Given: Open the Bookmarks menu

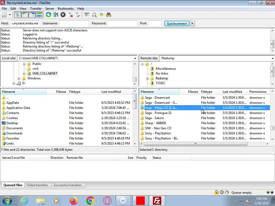Looking at the screenshot, I should point(66,9).
